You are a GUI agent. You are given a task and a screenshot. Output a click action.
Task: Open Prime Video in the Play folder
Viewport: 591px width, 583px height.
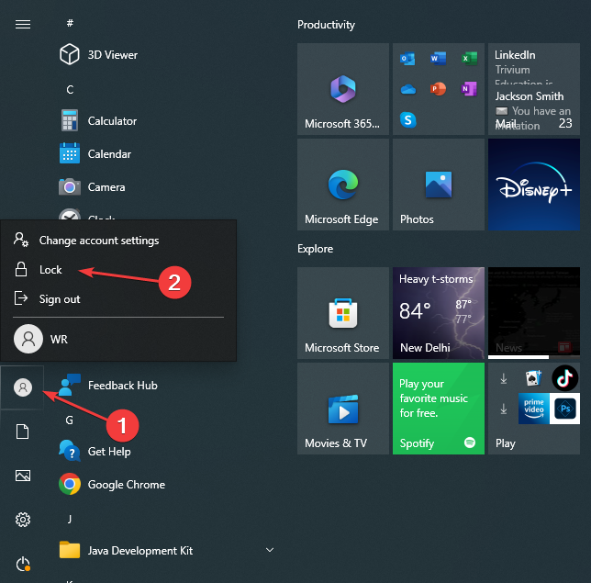pos(534,409)
